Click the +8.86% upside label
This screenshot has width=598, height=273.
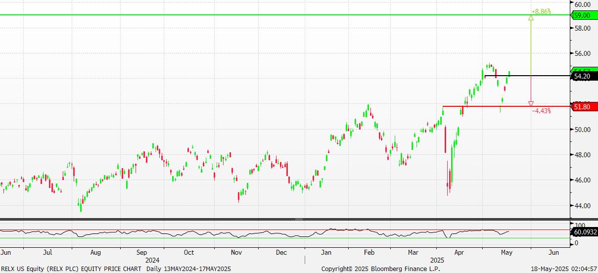pos(541,11)
